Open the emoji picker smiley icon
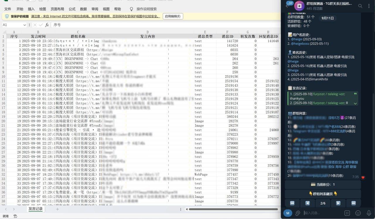 coord(358,213)
